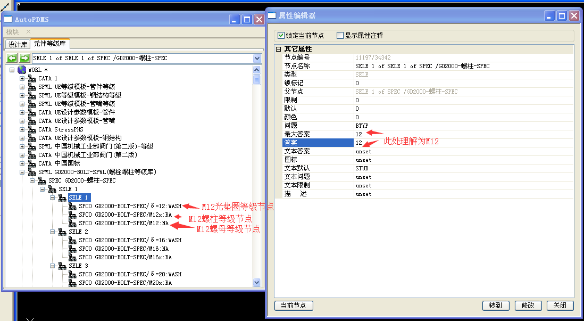Image resolution: width=584 pixels, height=321 pixels.
Task: Collapse the SELE 3 tree node
Action: pos(53,266)
